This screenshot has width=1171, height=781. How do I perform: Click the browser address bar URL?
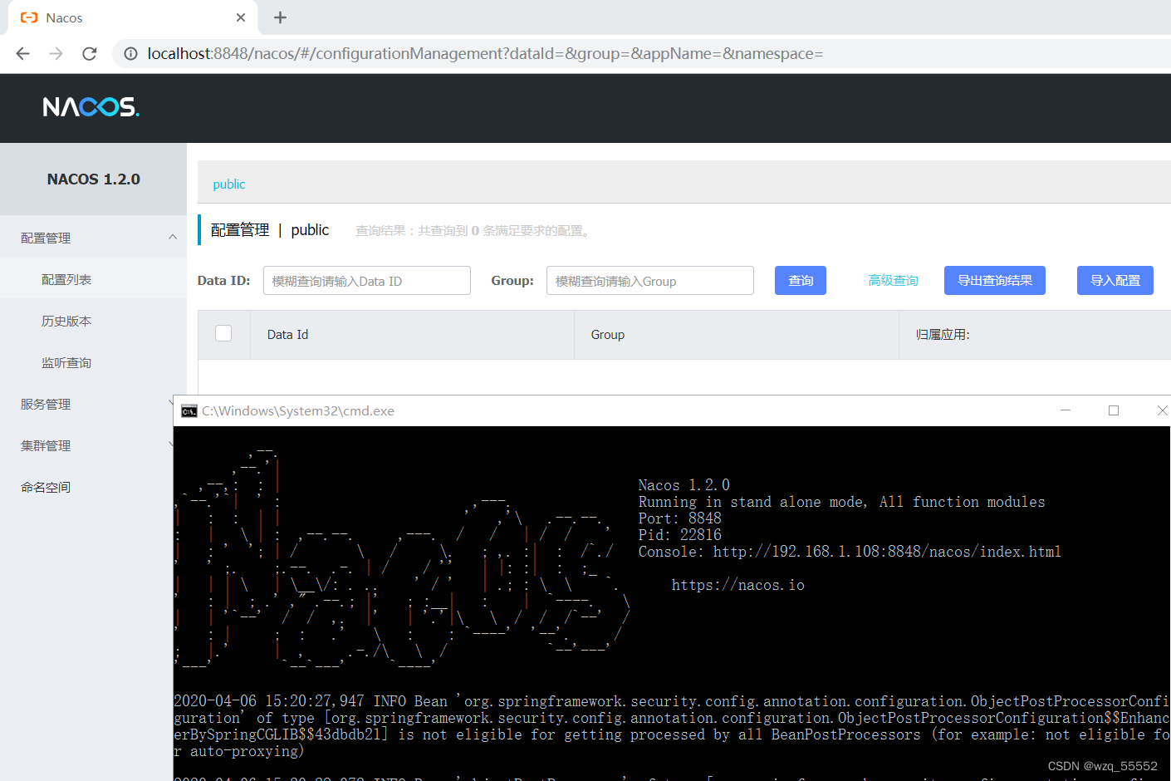point(485,53)
